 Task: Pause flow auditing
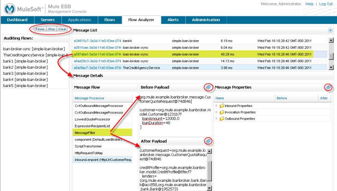(x=40, y=29)
